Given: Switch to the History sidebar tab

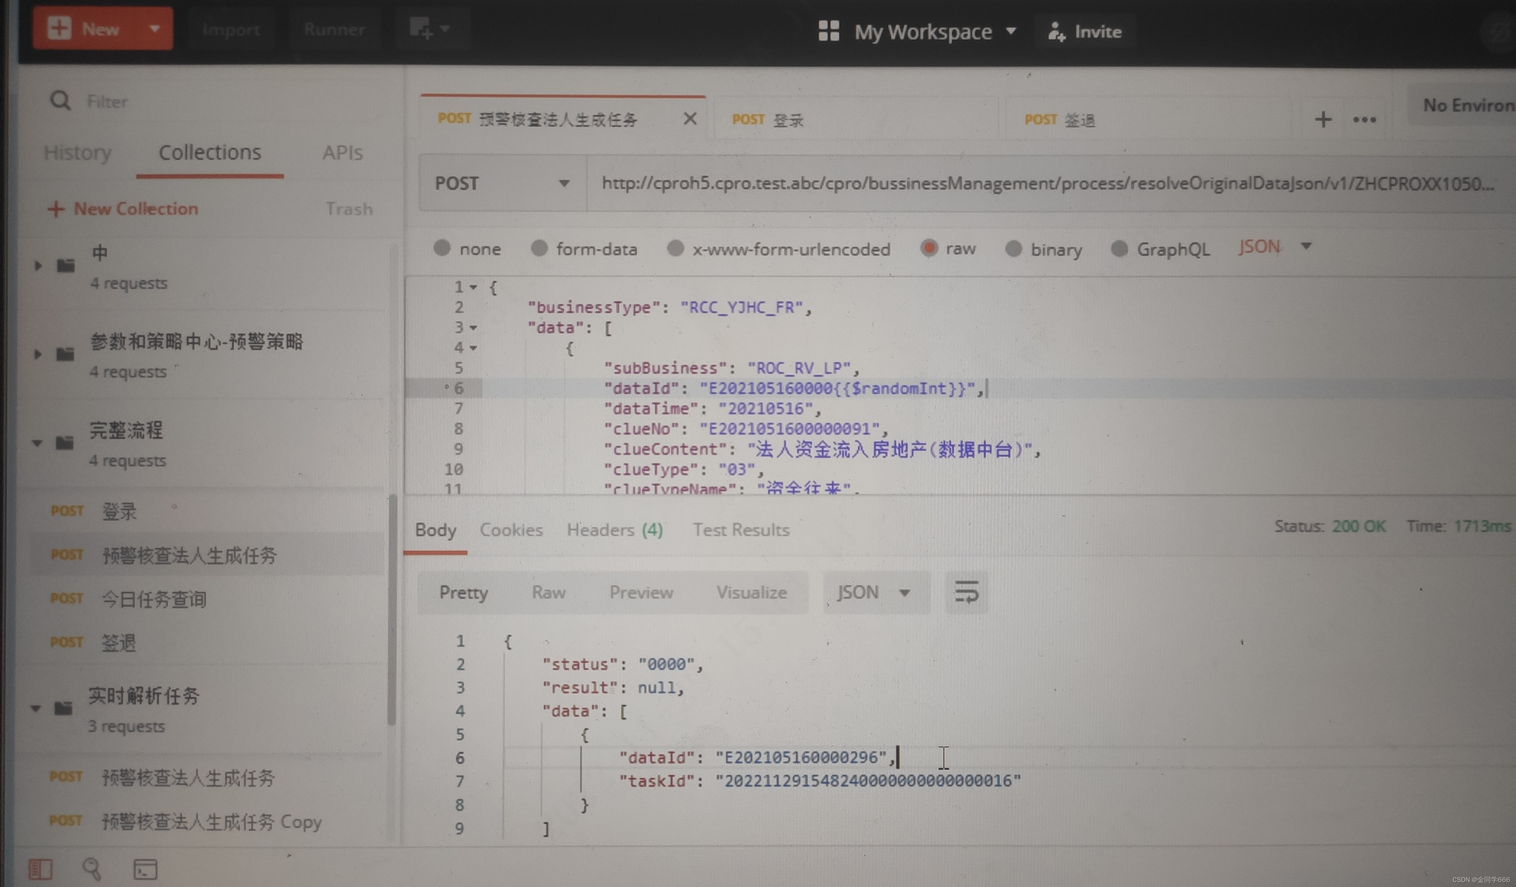Looking at the screenshot, I should (78, 152).
